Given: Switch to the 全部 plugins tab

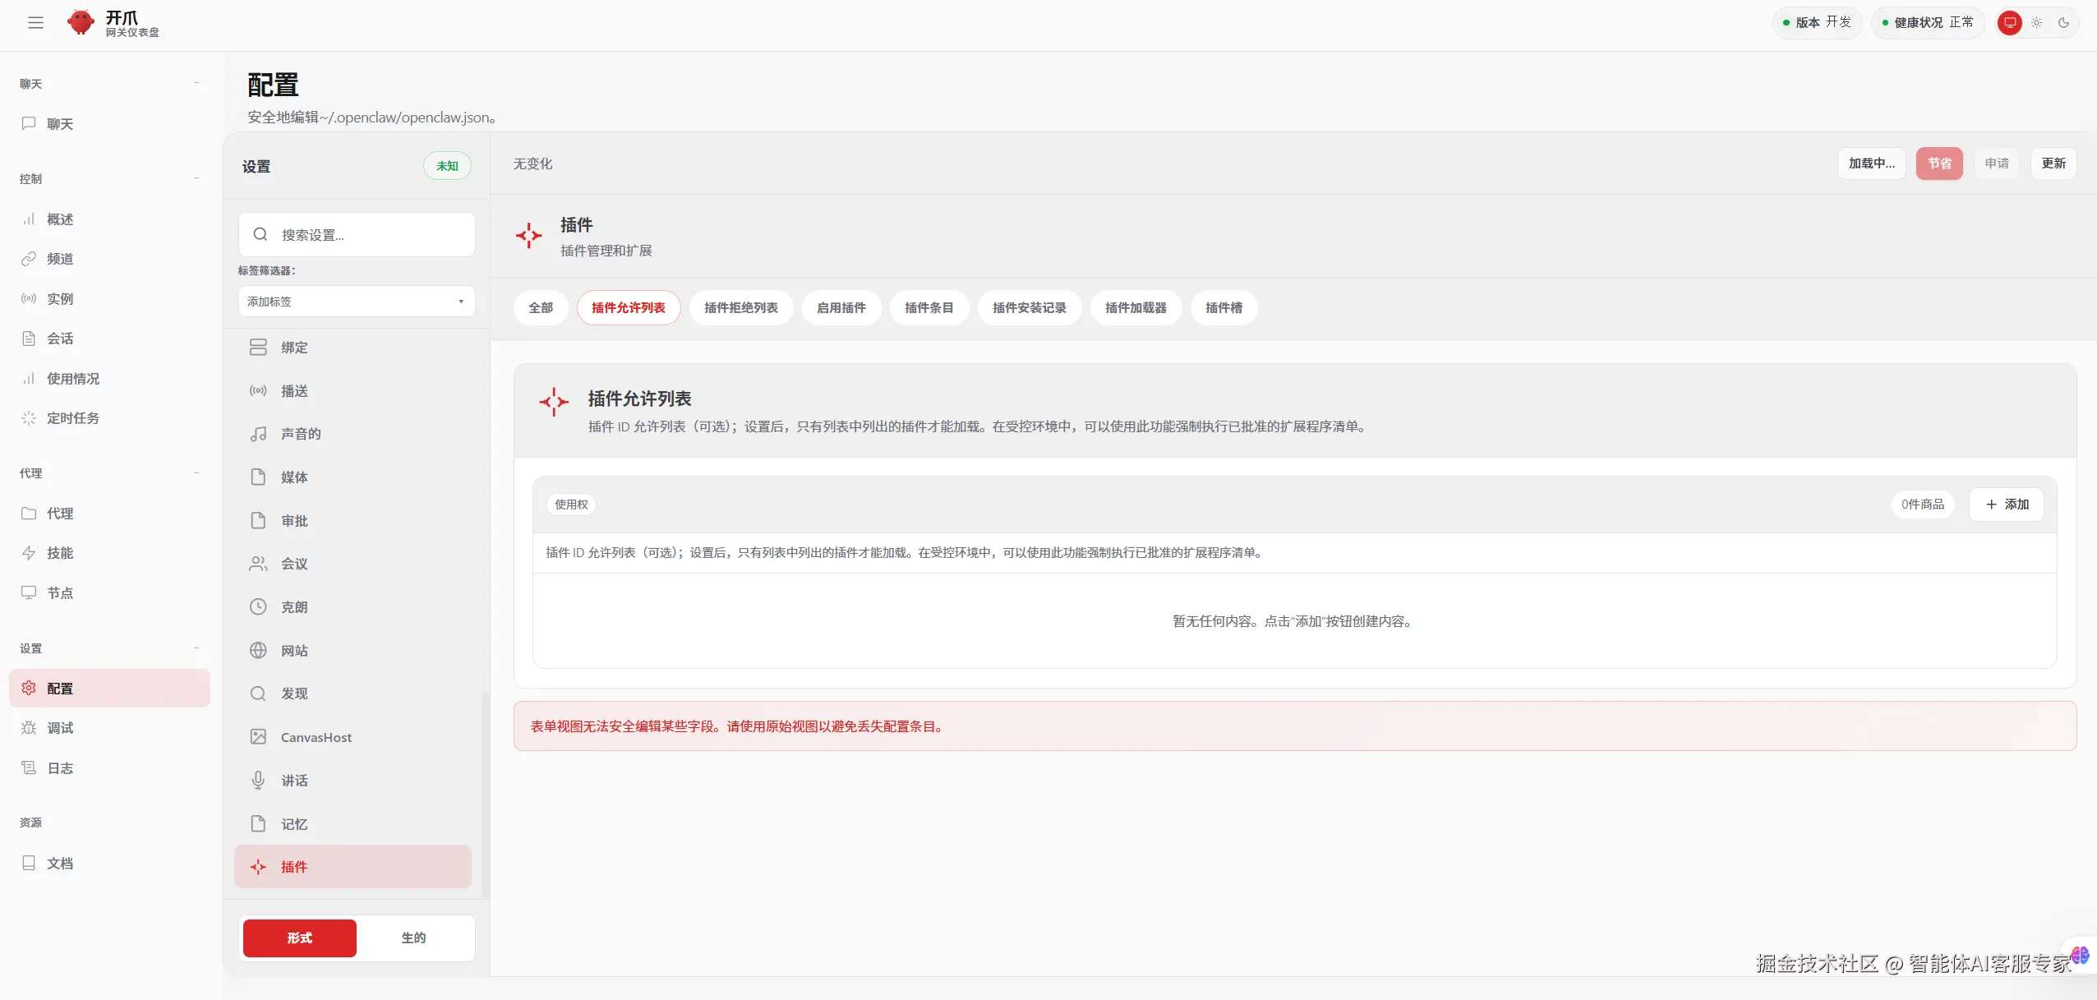Looking at the screenshot, I should click(540, 307).
